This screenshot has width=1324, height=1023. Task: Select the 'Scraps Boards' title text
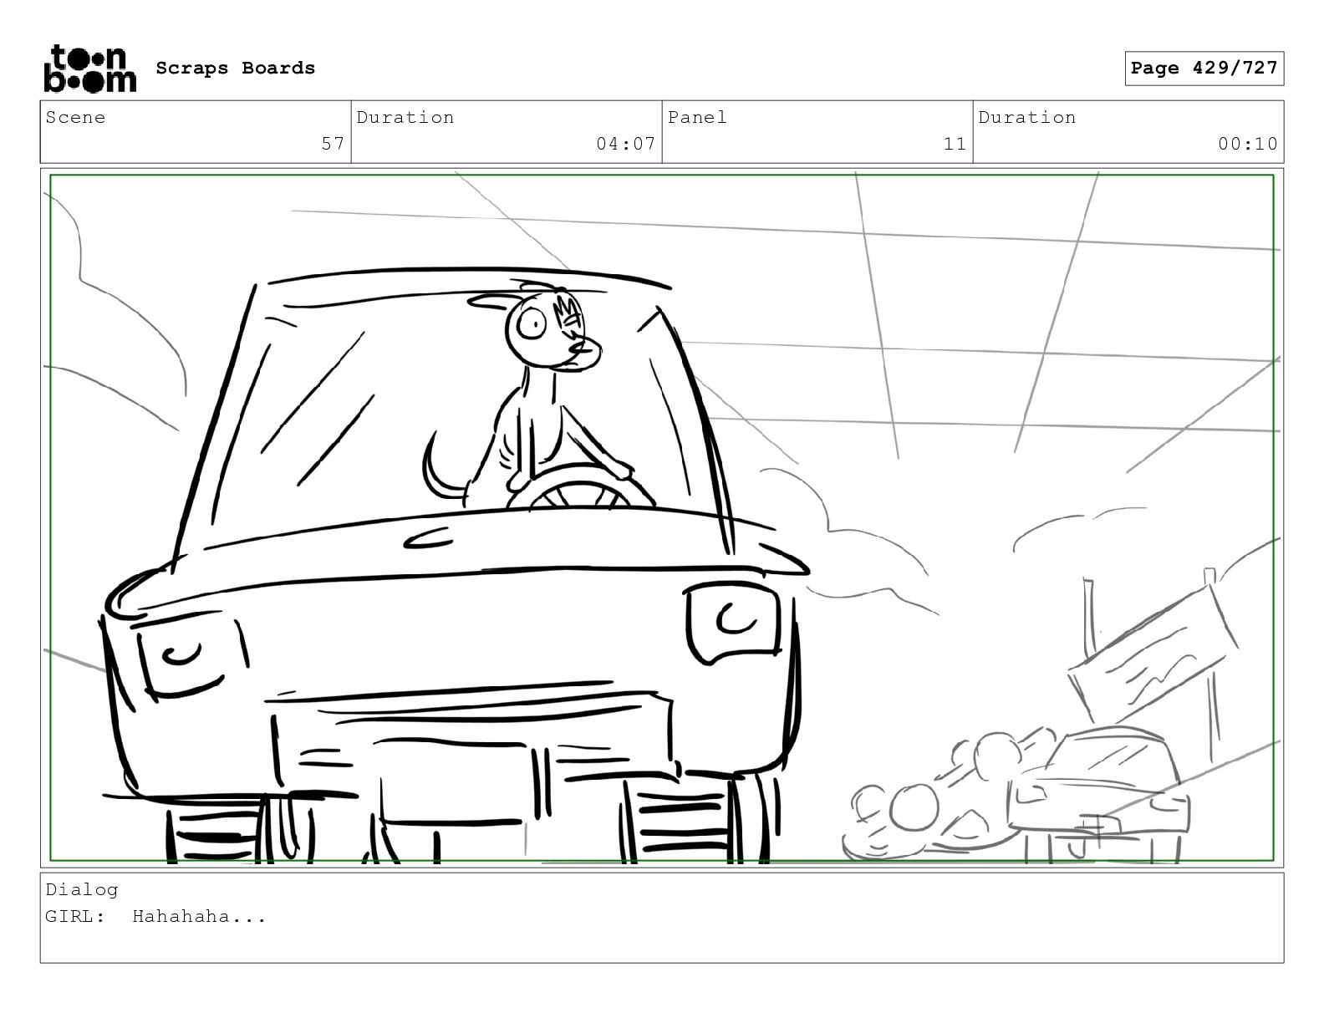(236, 68)
